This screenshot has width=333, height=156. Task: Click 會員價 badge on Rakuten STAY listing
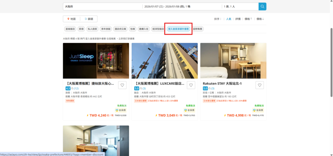click(x=258, y=110)
